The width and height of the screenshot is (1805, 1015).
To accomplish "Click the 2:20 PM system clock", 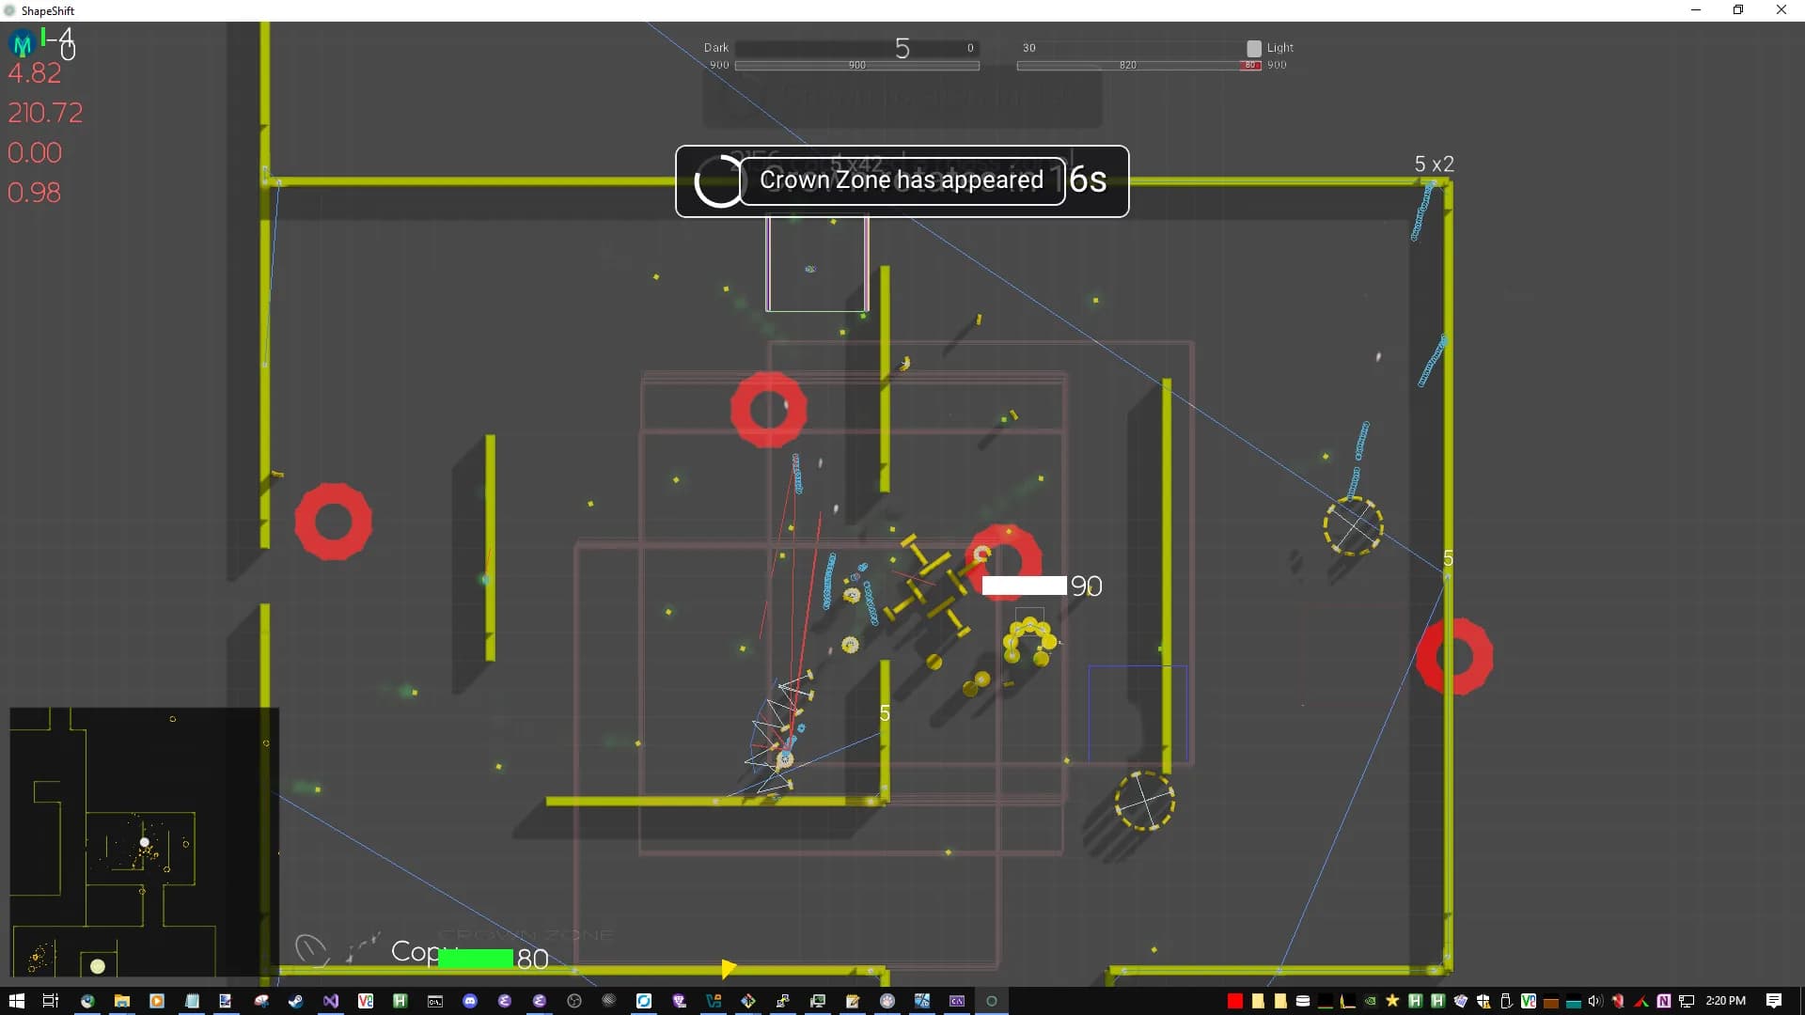I will tap(1726, 1001).
